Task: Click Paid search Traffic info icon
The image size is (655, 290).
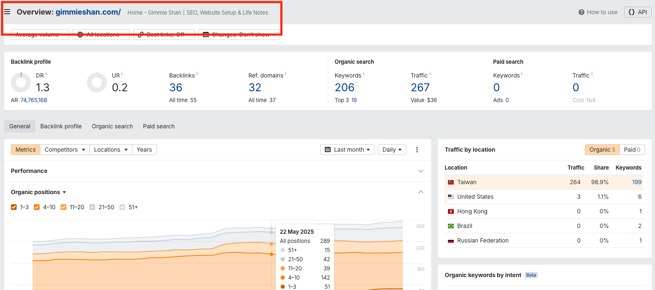Action: pyautogui.click(x=592, y=74)
